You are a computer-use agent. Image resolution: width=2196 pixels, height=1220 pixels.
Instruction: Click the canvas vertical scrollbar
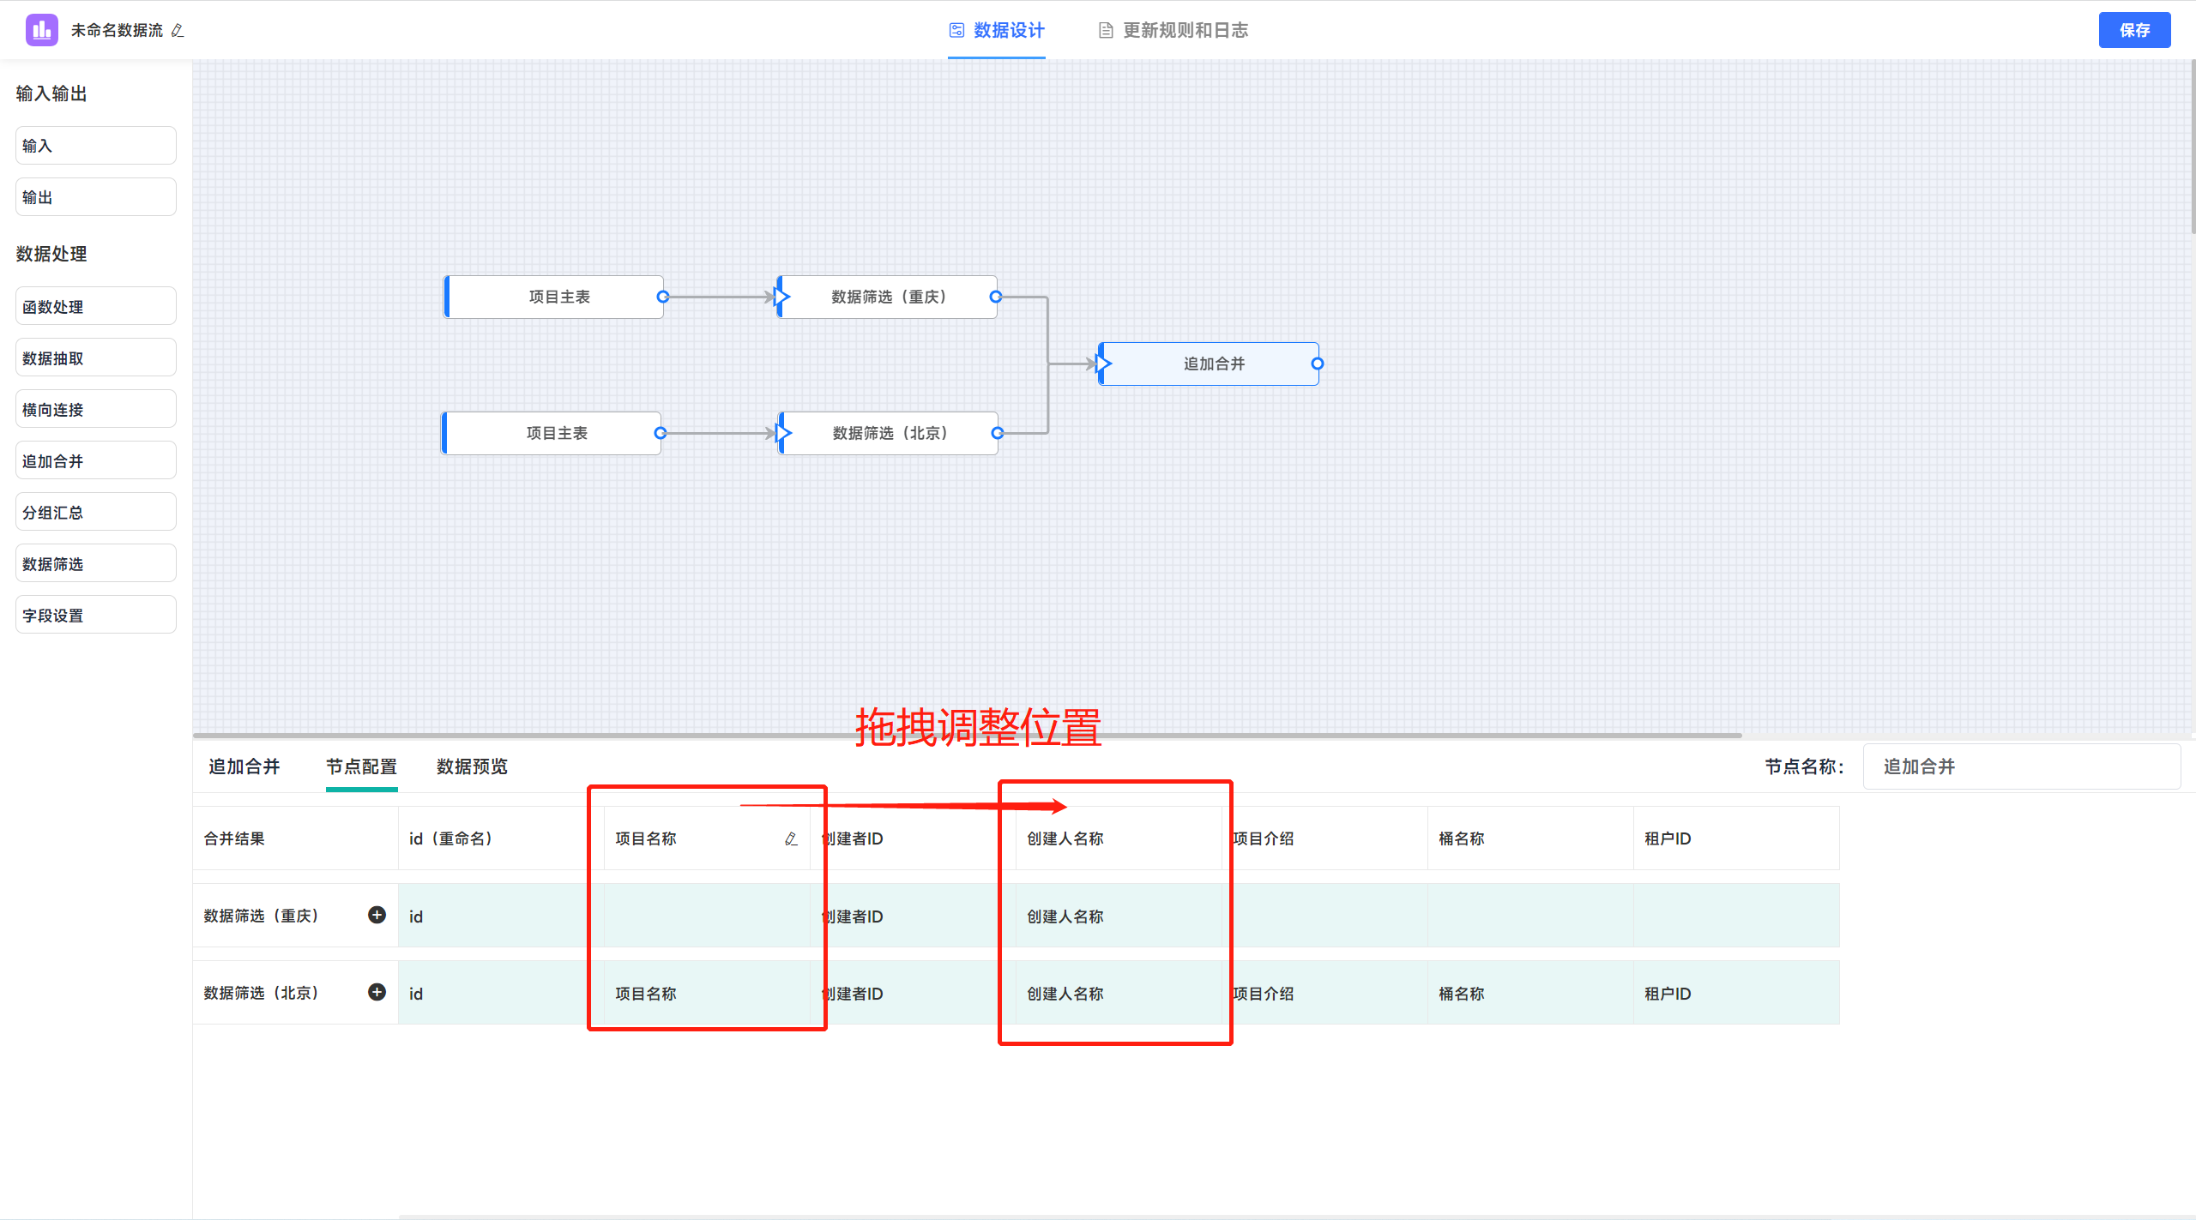(2193, 146)
